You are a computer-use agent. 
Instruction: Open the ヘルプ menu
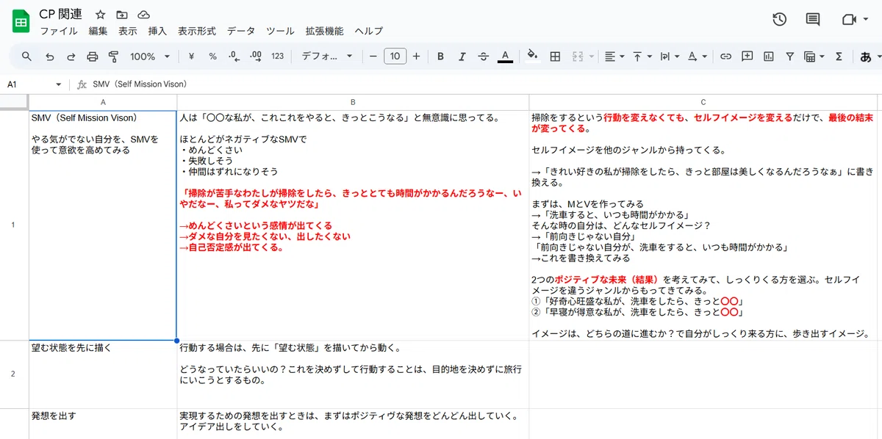(x=369, y=32)
